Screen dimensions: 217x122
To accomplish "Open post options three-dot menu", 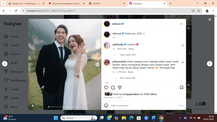I will (x=181, y=24).
